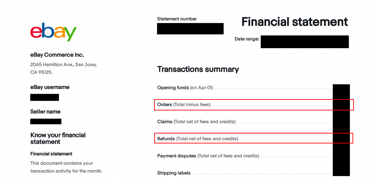Click the eBay username label
377x178 pixels.
point(50,87)
